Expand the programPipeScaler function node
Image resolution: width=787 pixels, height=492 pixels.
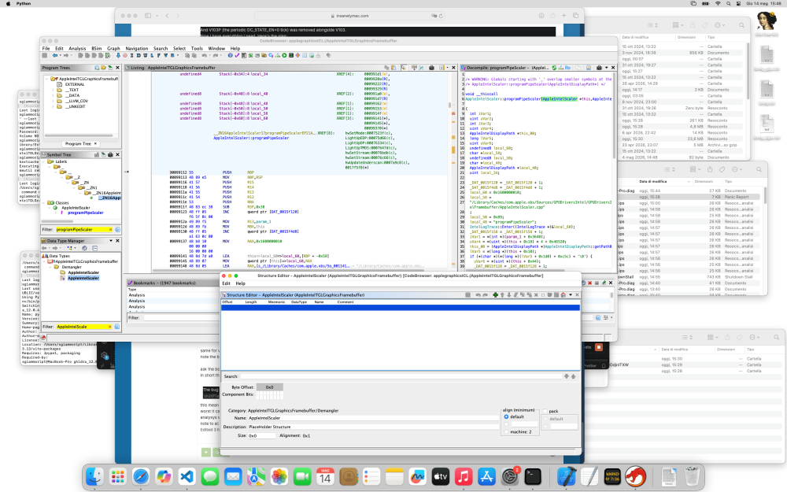pyautogui.click(x=56, y=213)
